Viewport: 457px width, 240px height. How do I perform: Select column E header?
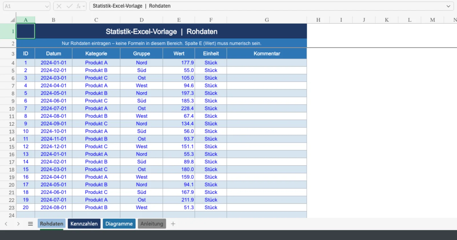179,20
